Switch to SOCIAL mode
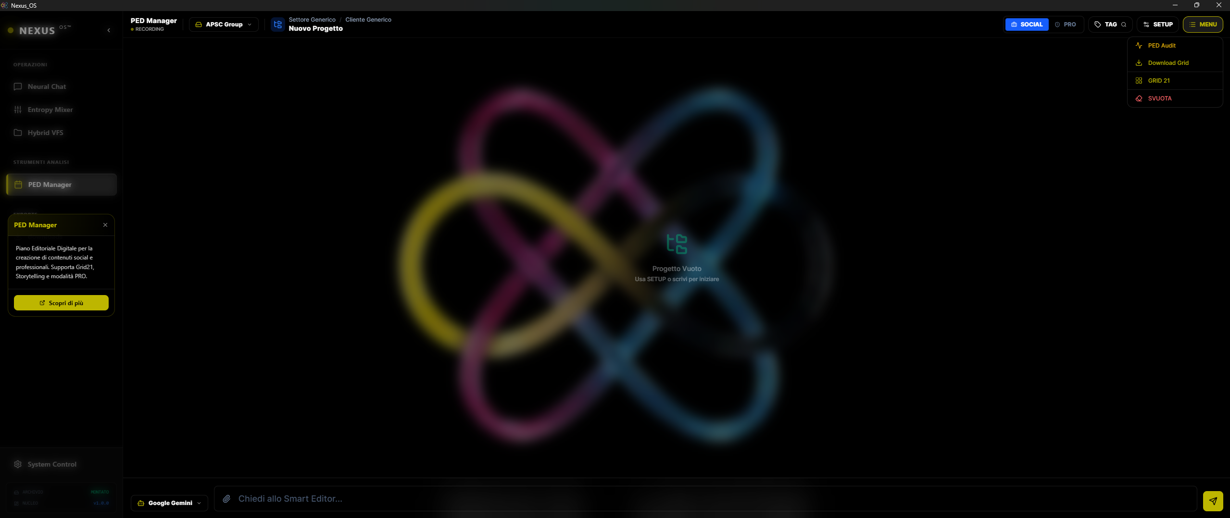 [1027, 25]
